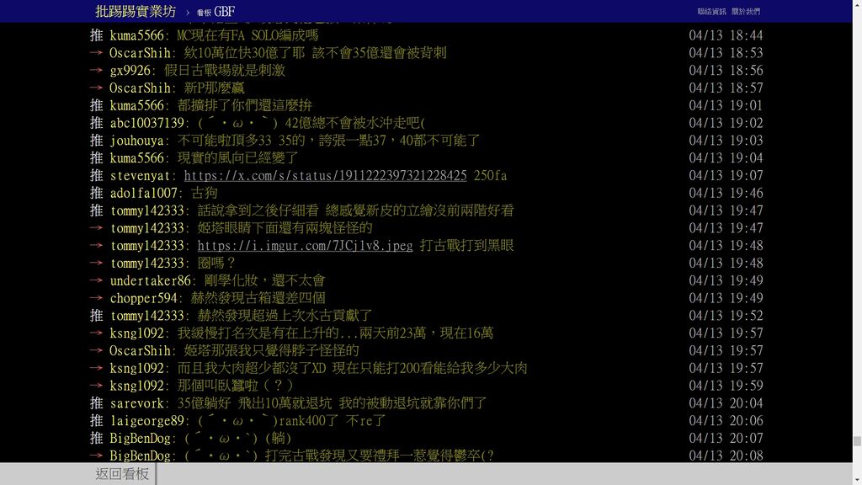Open the 聯絡資訊 contact page

(x=711, y=12)
